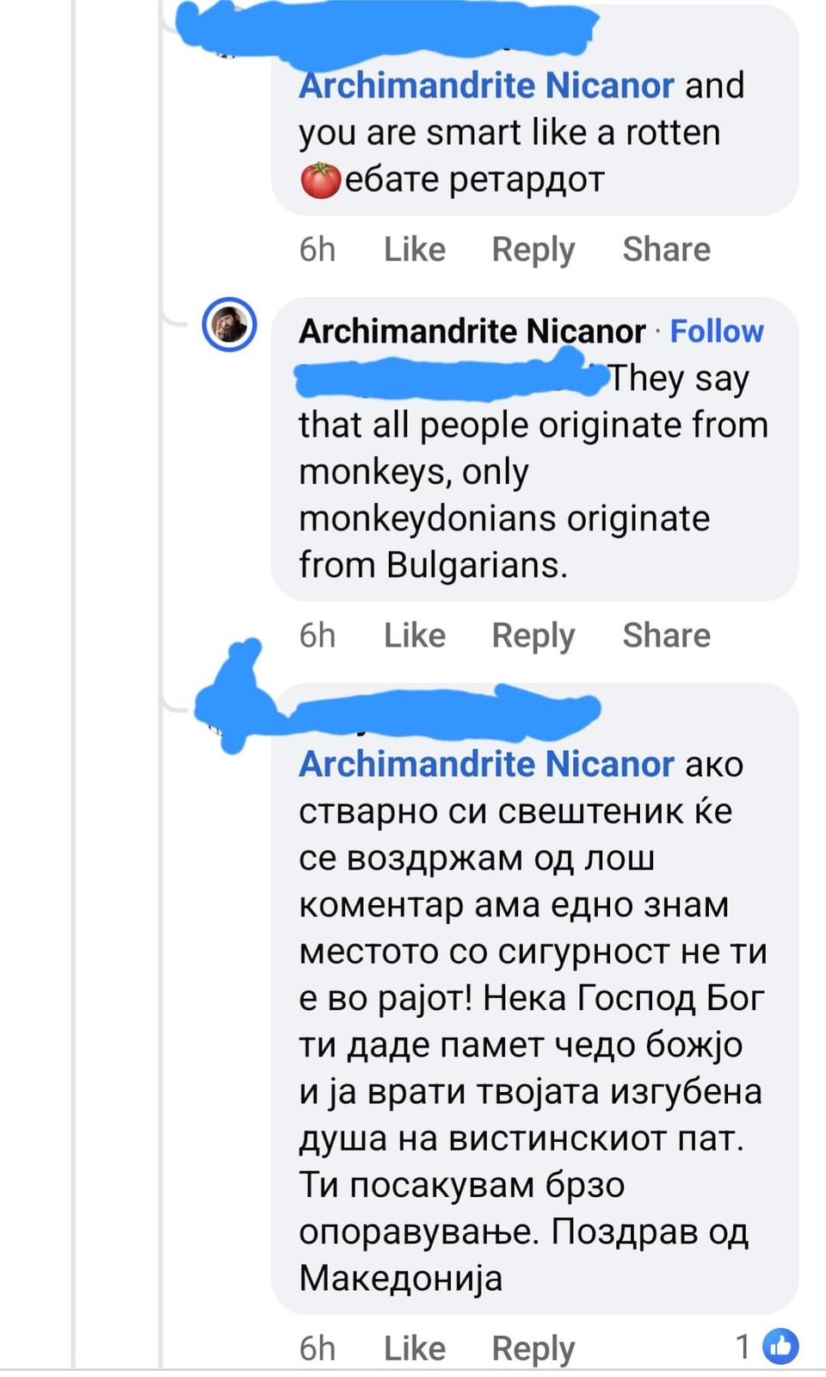826x1377 pixels.
Task: Follow Archimandrite Nicanor
Action: (717, 331)
